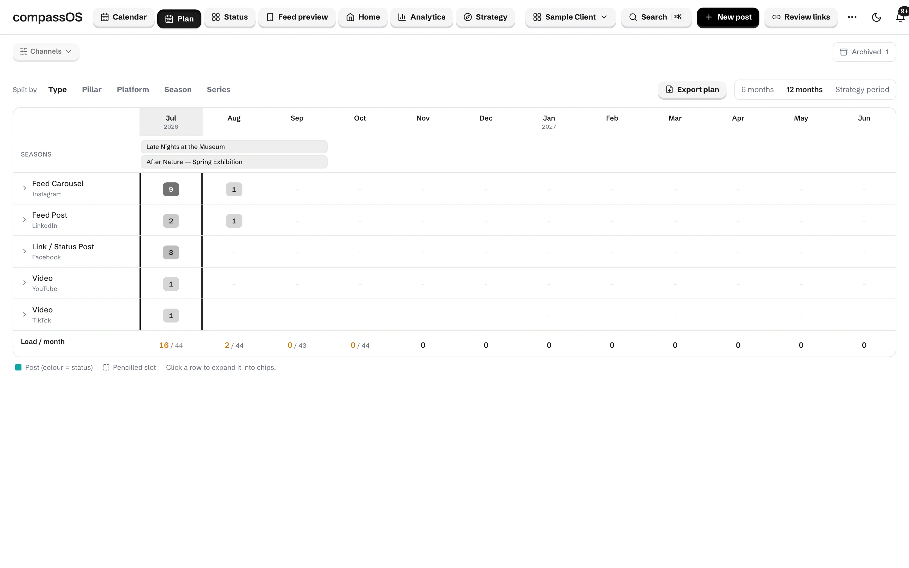Select After Nature — Spring Exhibition season bar
The height and width of the screenshot is (568, 909).
tap(234, 162)
